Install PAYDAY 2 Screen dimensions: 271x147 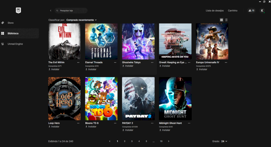point(128,130)
